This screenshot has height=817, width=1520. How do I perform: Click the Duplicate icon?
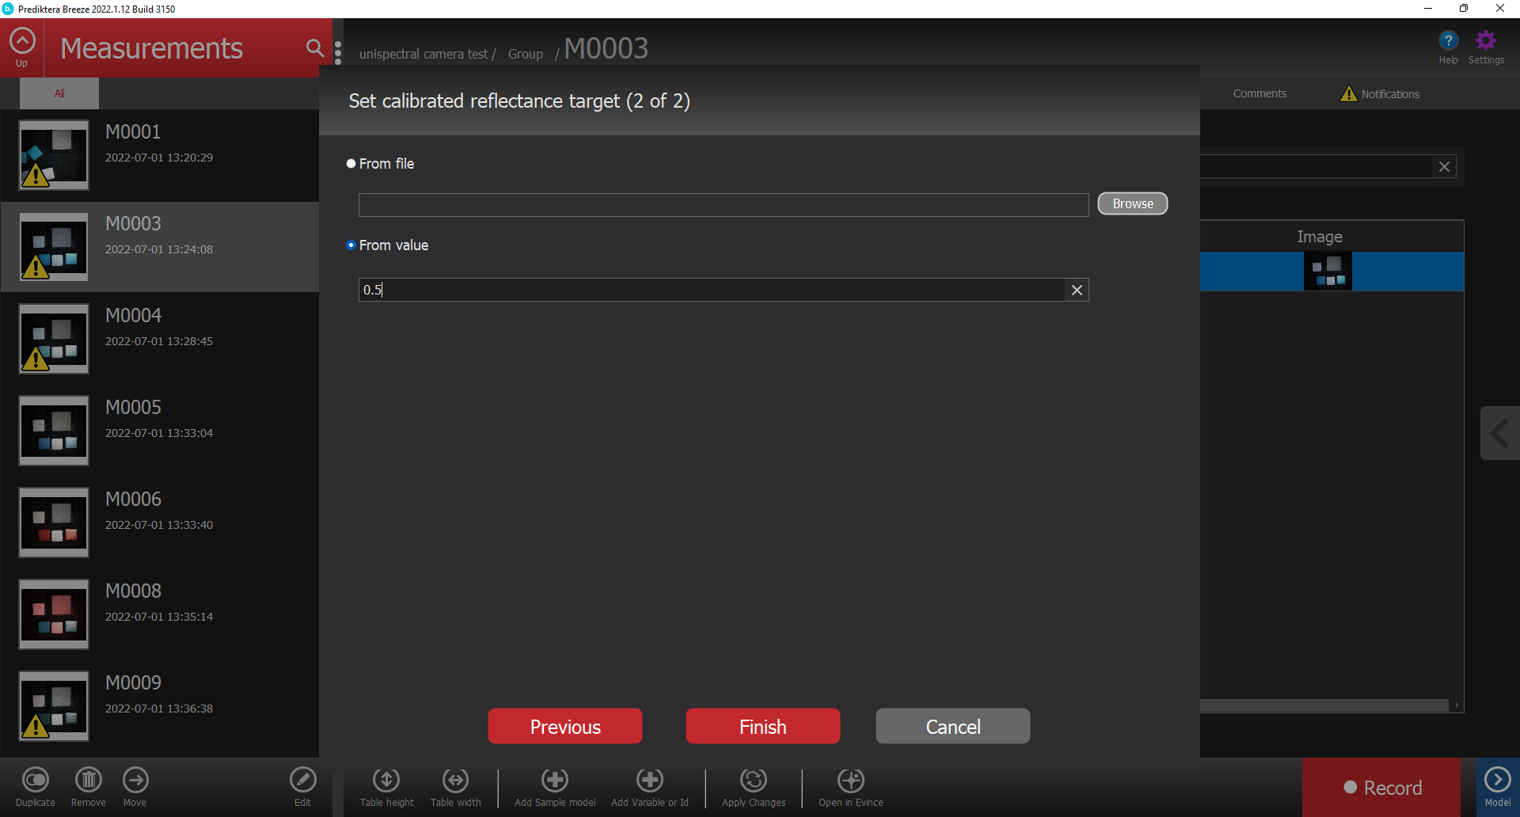(36, 781)
